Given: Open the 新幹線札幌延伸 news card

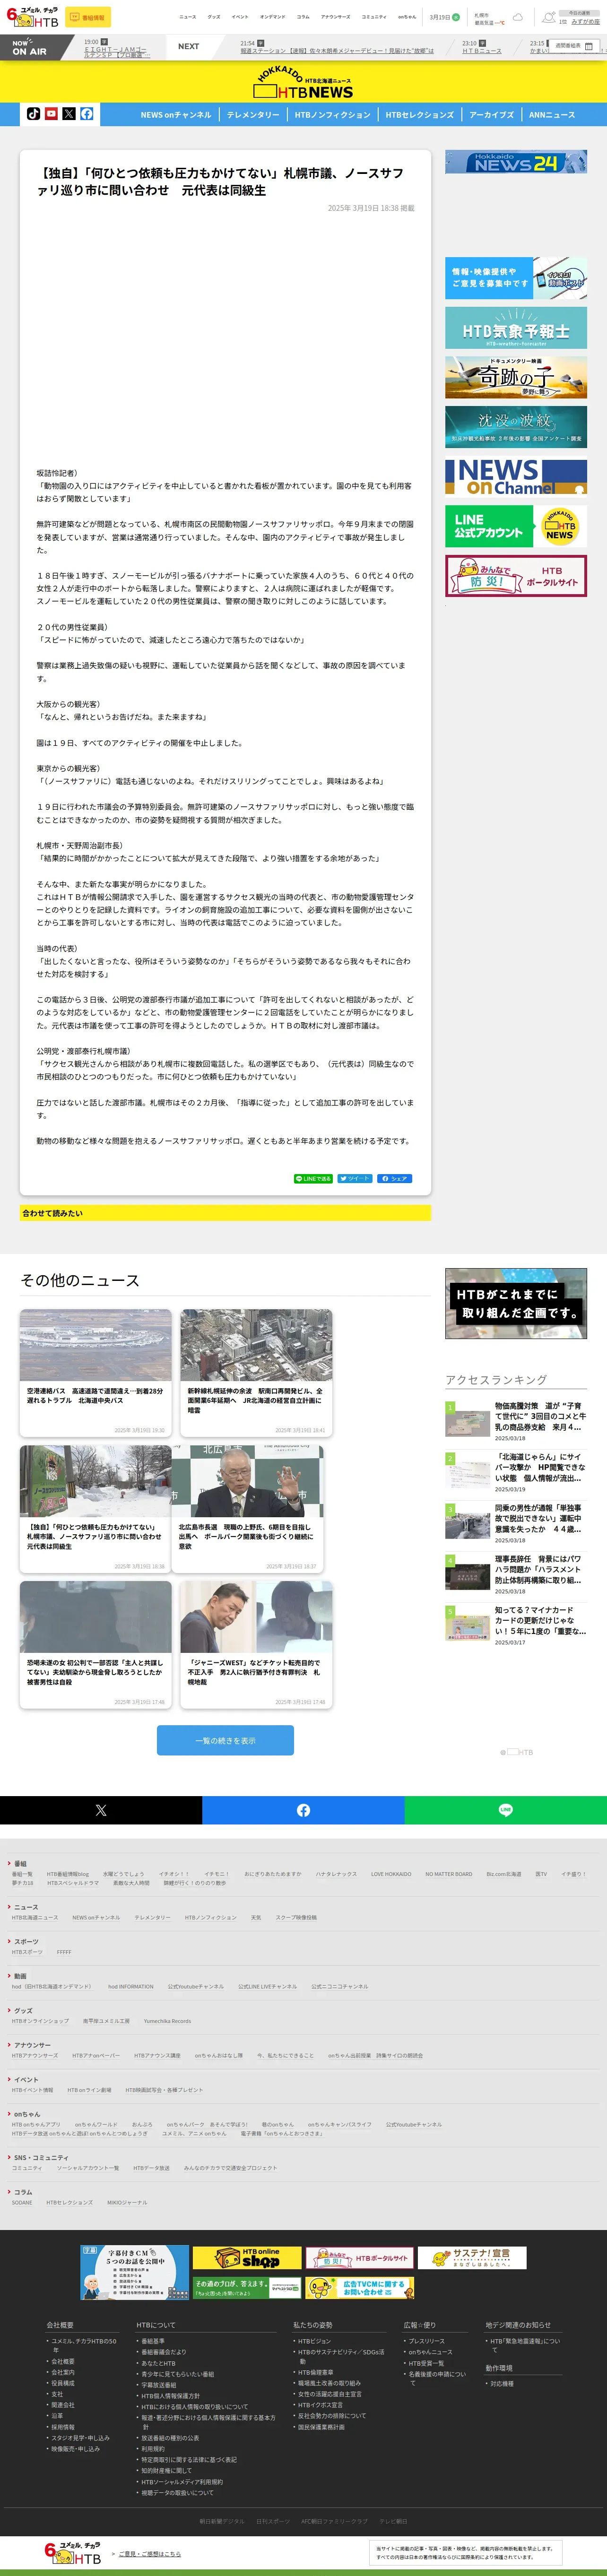Looking at the screenshot, I should (256, 1374).
